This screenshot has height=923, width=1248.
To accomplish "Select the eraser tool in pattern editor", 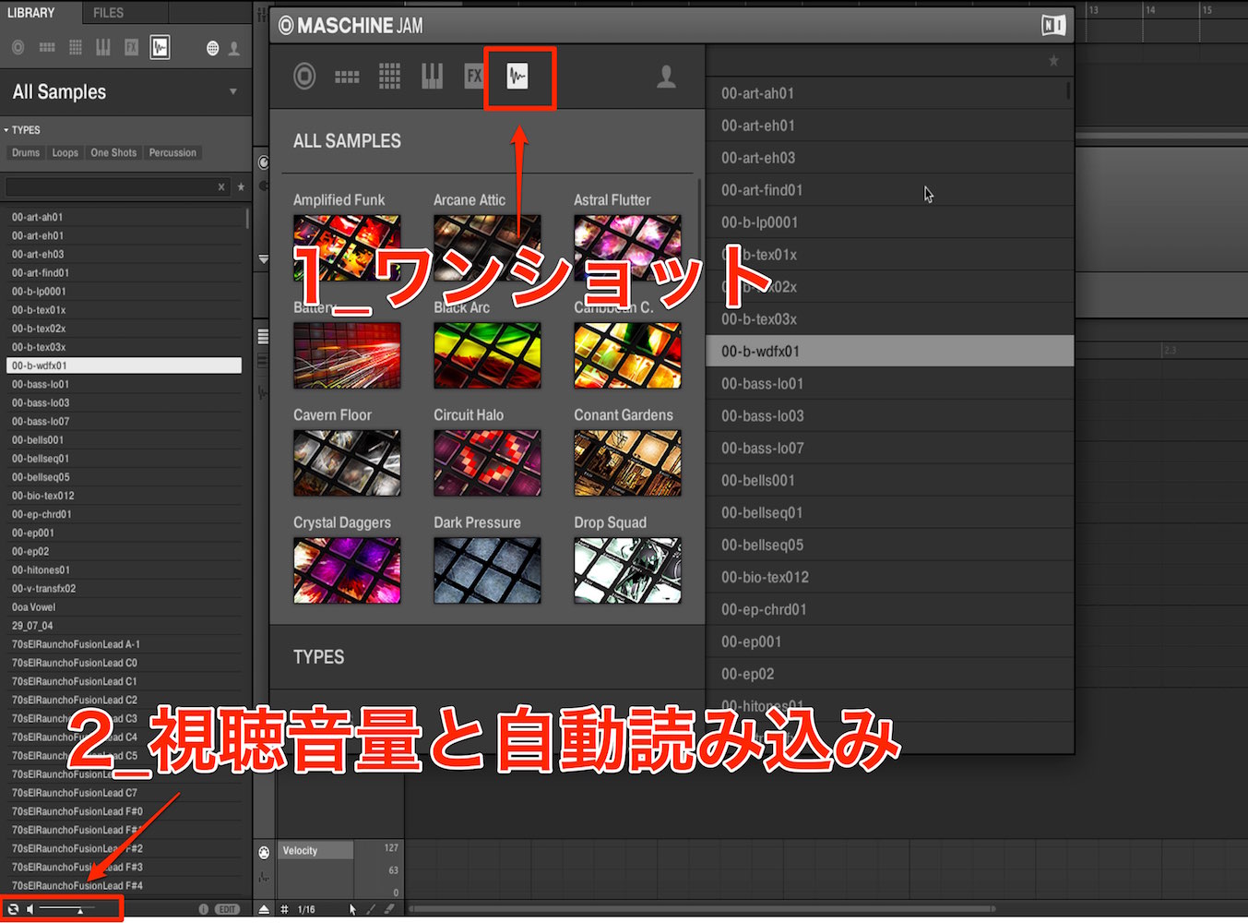I will pyautogui.click(x=389, y=909).
